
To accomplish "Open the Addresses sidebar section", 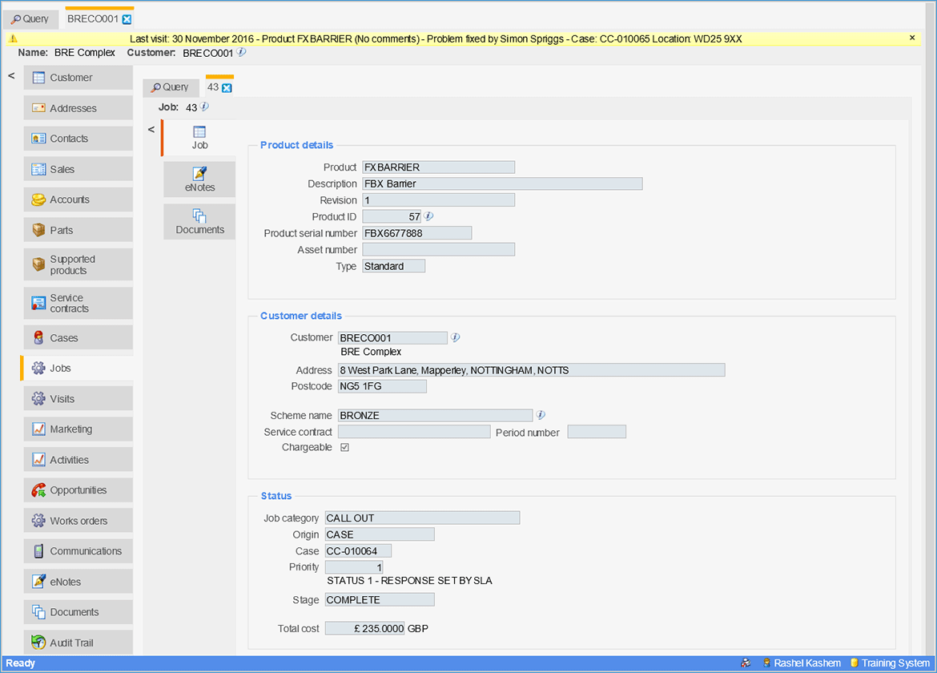I will (78, 108).
